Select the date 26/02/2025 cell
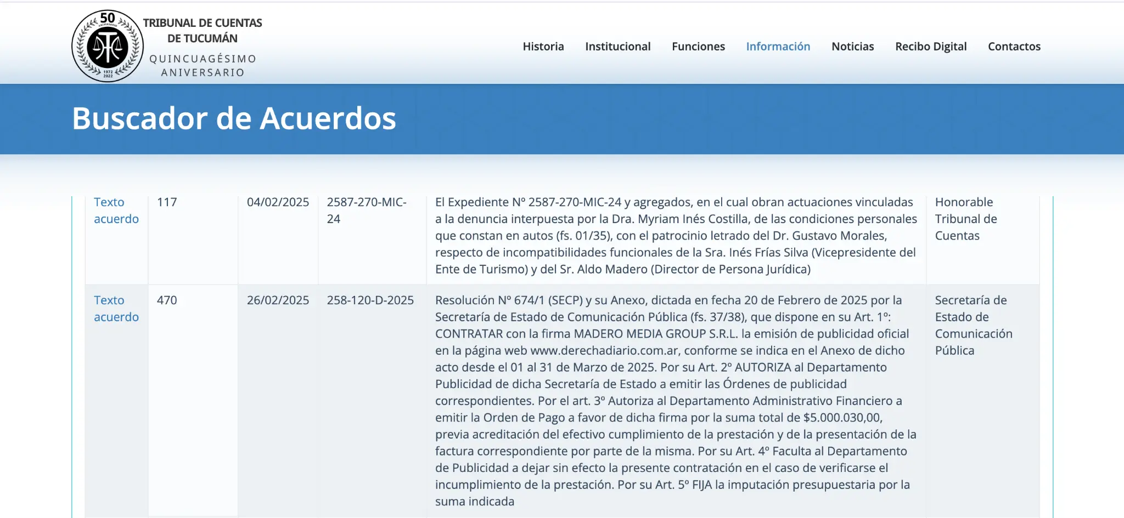Viewport: 1124px width, 518px height. 278,401
